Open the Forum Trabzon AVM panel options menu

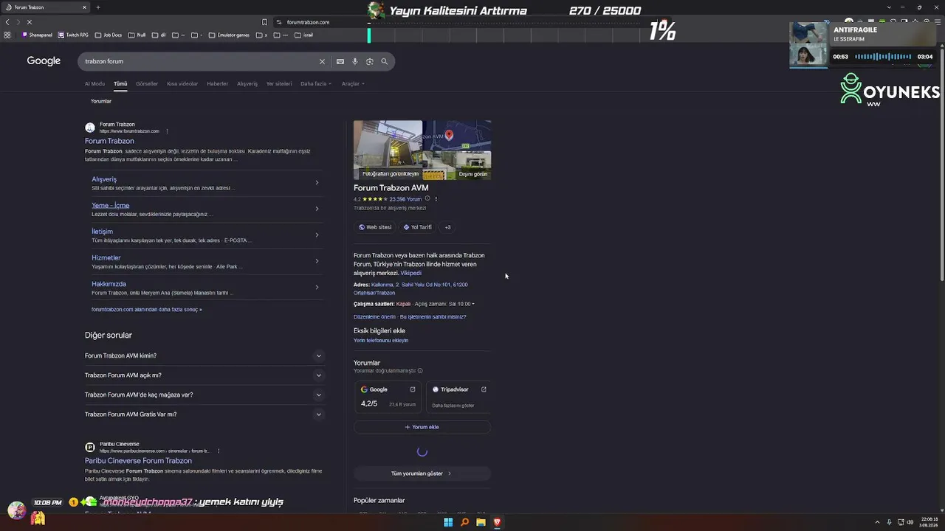436,199
